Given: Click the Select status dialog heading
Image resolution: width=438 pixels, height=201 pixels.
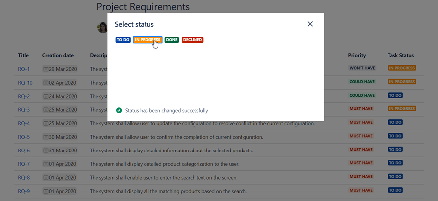Looking at the screenshot, I should [x=134, y=24].
